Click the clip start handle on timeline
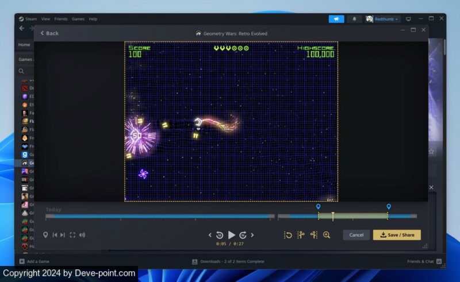 click(x=318, y=207)
